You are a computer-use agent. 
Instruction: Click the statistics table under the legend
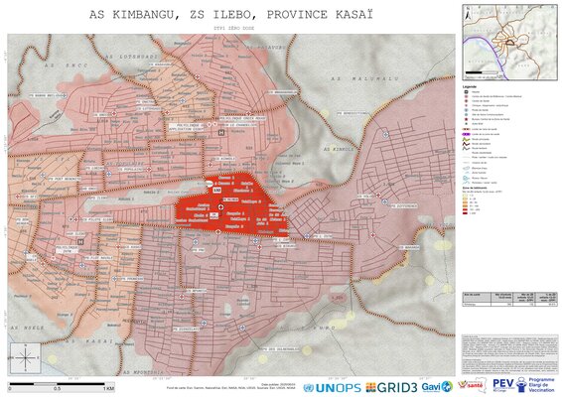tap(509, 299)
